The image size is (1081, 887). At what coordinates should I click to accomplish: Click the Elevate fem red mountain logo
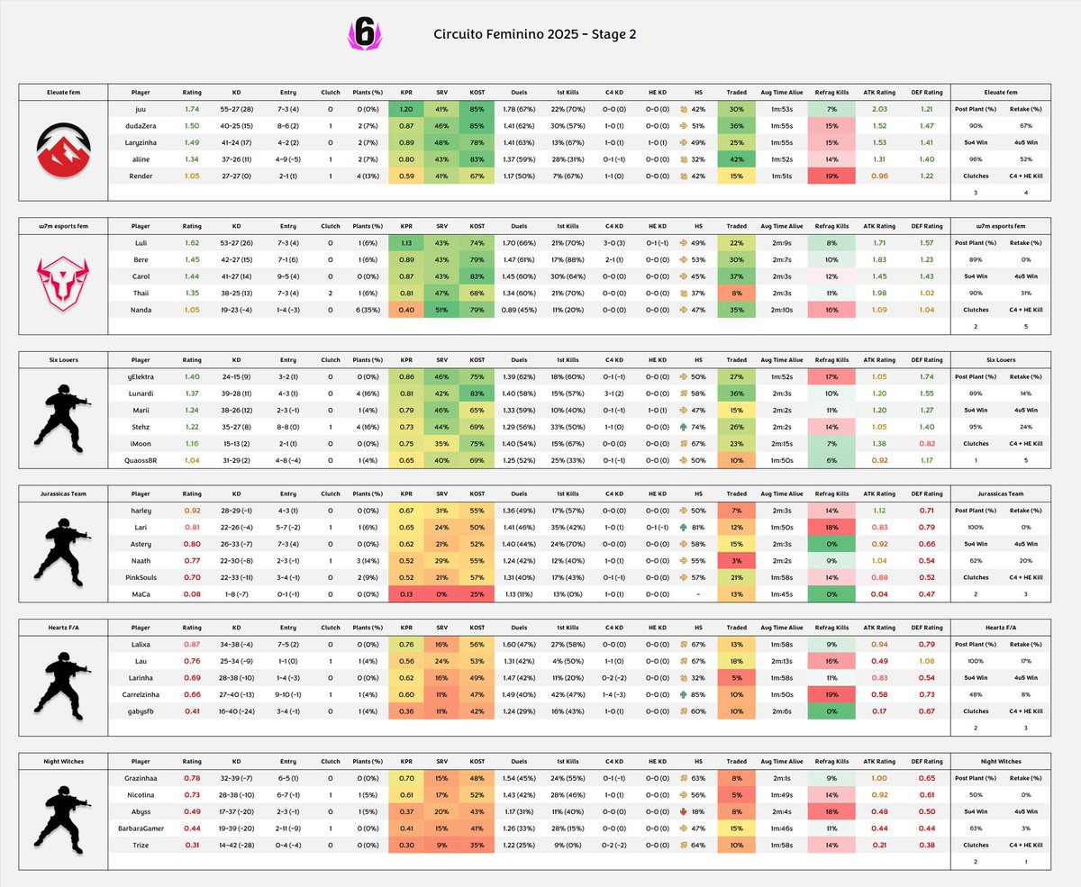point(62,151)
